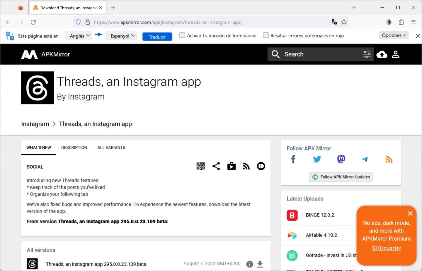Click the site security padlock icon
The width and height of the screenshot is (422, 271).
[88, 22]
